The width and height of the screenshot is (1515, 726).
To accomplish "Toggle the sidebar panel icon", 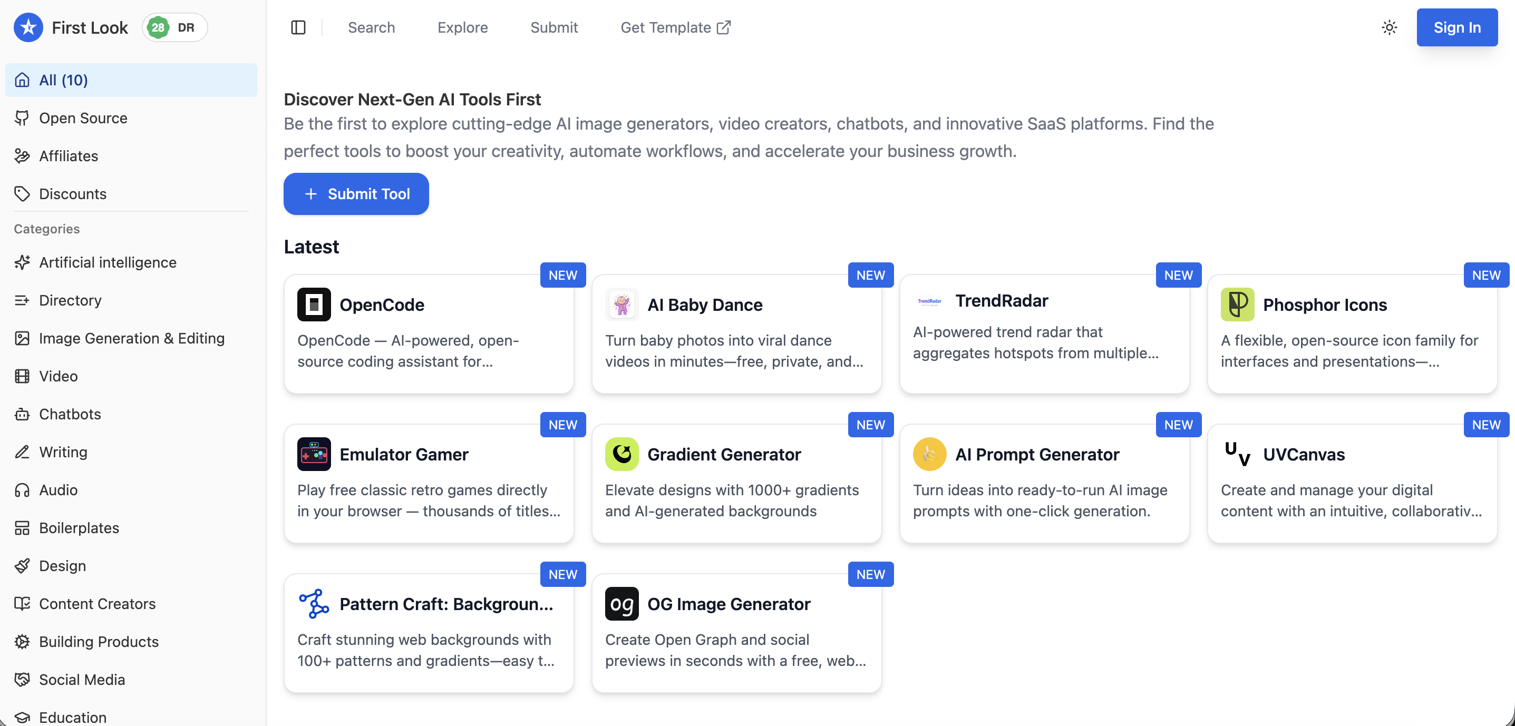I will click(298, 27).
